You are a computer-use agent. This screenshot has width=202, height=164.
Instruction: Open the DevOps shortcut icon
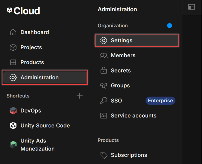(13, 111)
